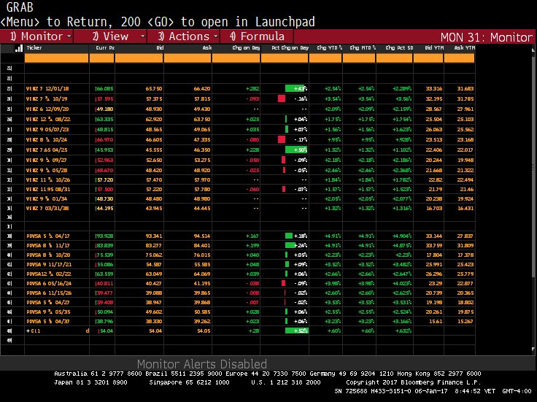The height and width of the screenshot is (402, 537).
Task: Select the VENZ 7 12/01/18 ticker
Action: 47,89
